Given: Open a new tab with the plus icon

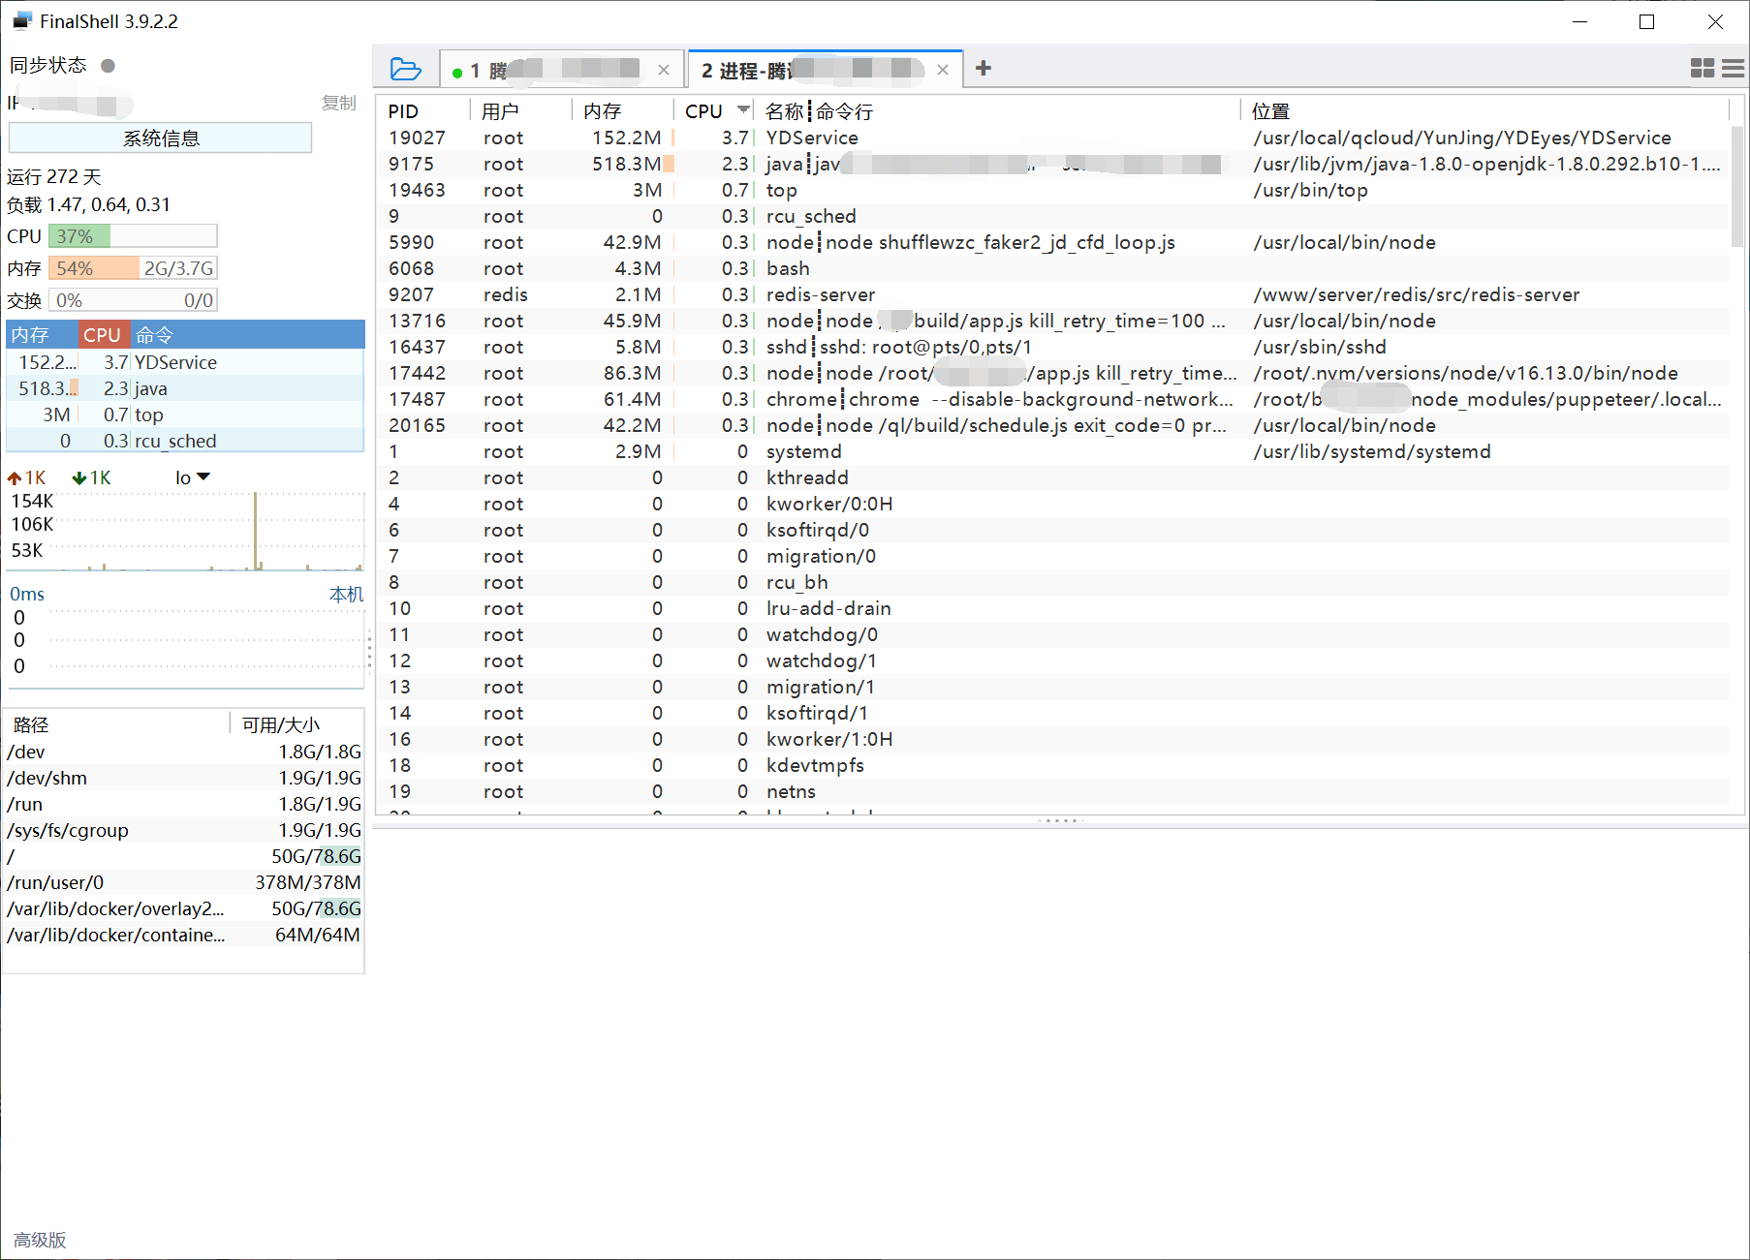Looking at the screenshot, I should 984,68.
